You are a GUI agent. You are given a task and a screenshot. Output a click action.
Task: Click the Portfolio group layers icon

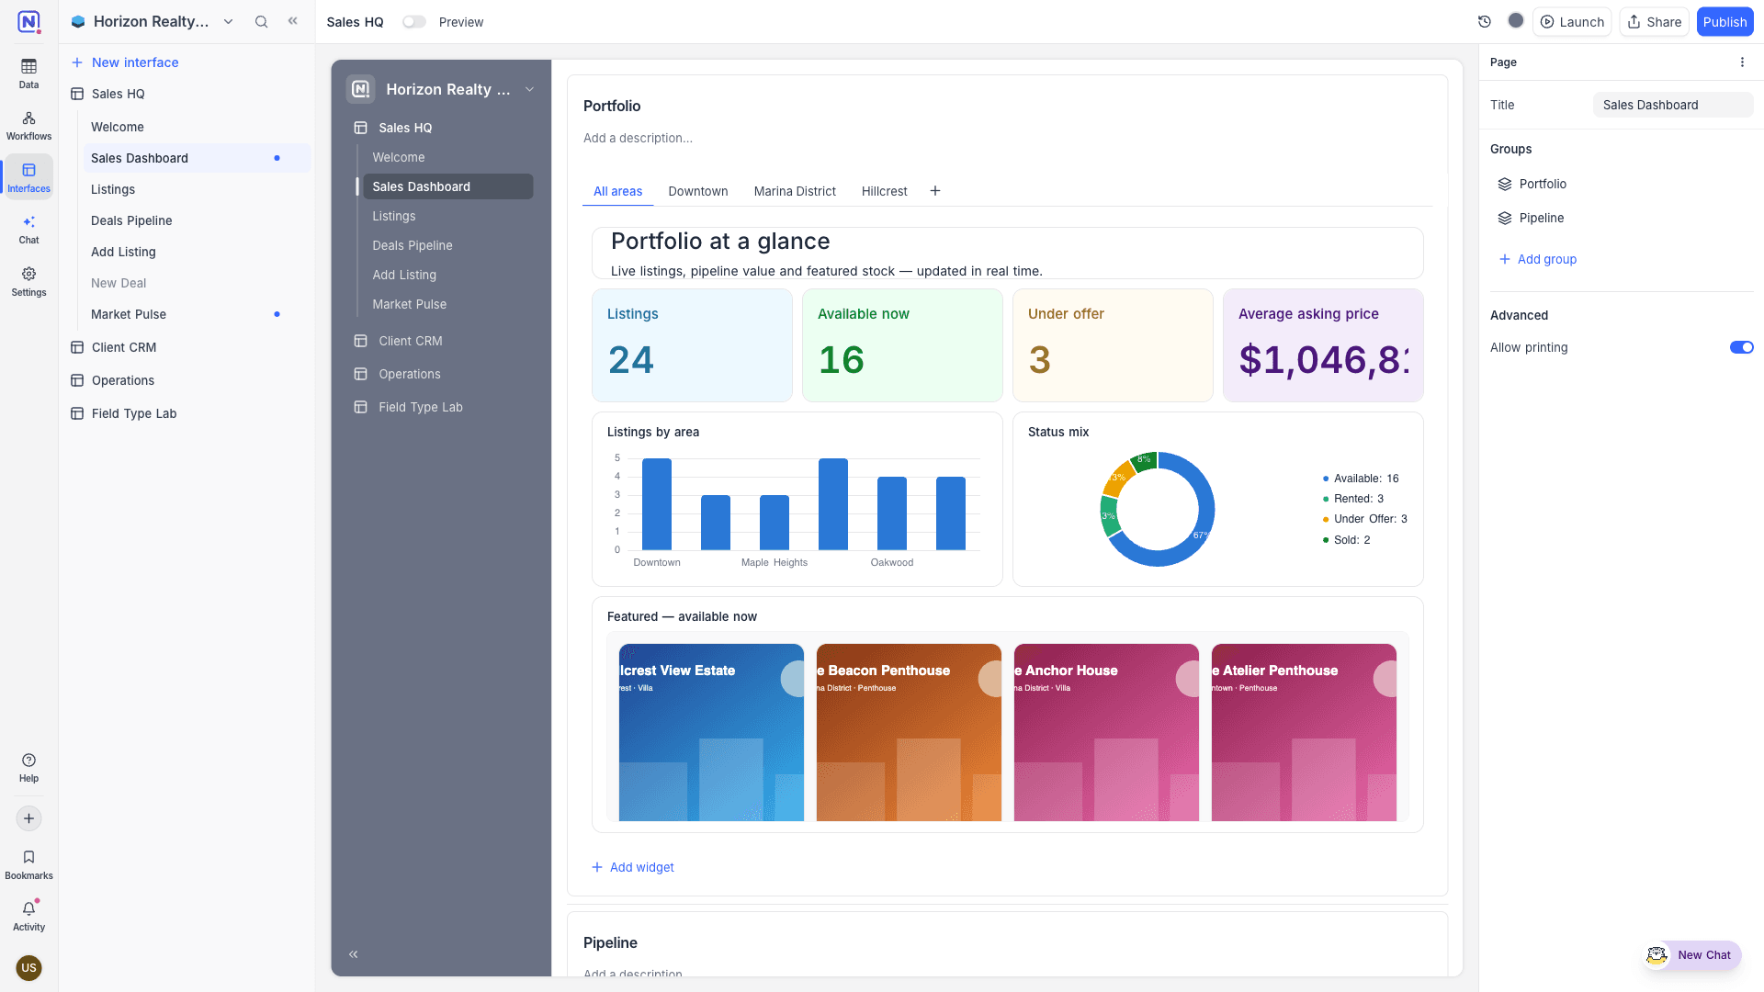point(1505,185)
